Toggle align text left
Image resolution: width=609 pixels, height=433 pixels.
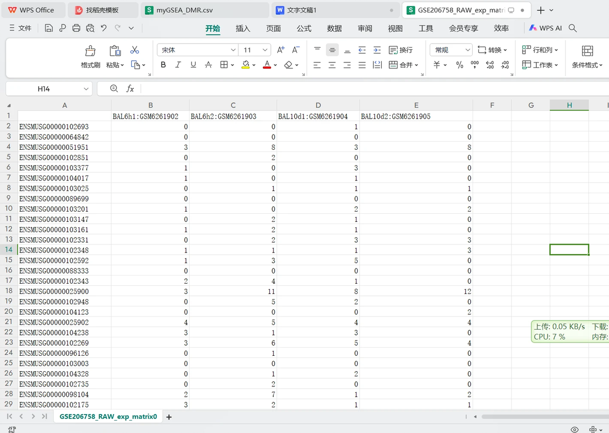317,65
